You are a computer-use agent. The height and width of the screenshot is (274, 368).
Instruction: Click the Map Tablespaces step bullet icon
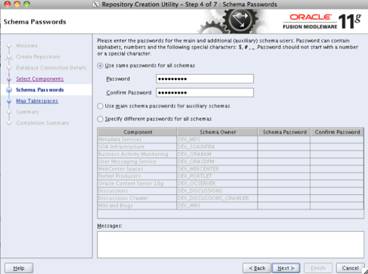[x=9, y=101]
